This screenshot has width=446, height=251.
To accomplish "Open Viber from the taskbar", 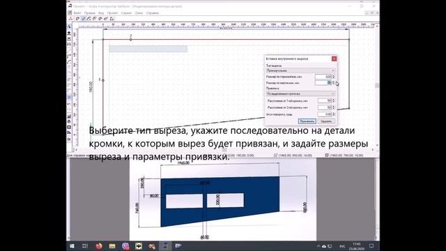I will coord(125,246).
